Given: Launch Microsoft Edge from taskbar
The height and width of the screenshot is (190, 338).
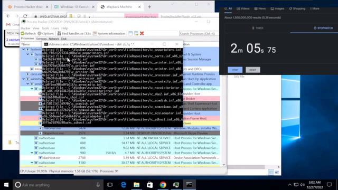Looking at the screenshot, I should click(x=123, y=185).
